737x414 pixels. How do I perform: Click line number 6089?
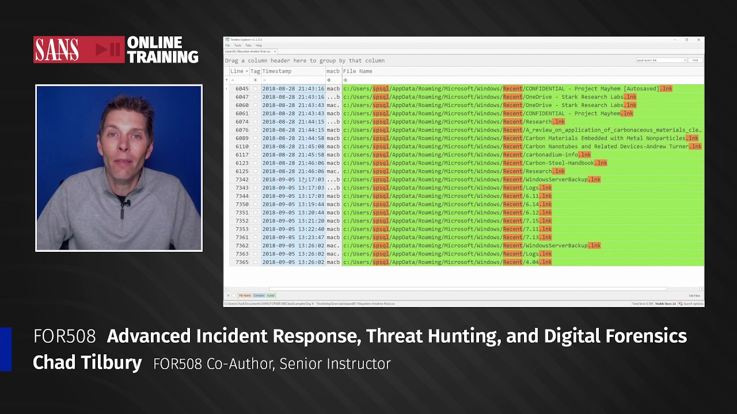click(242, 139)
